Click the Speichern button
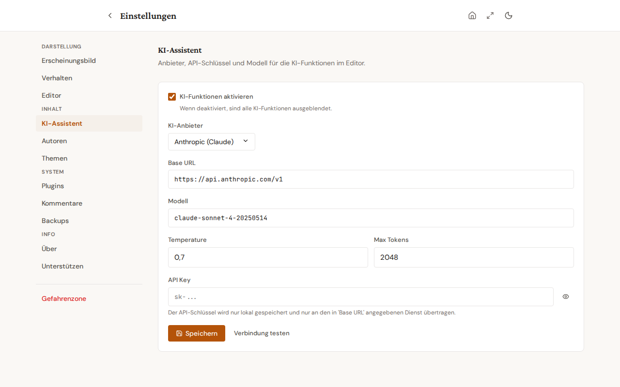 point(197,333)
